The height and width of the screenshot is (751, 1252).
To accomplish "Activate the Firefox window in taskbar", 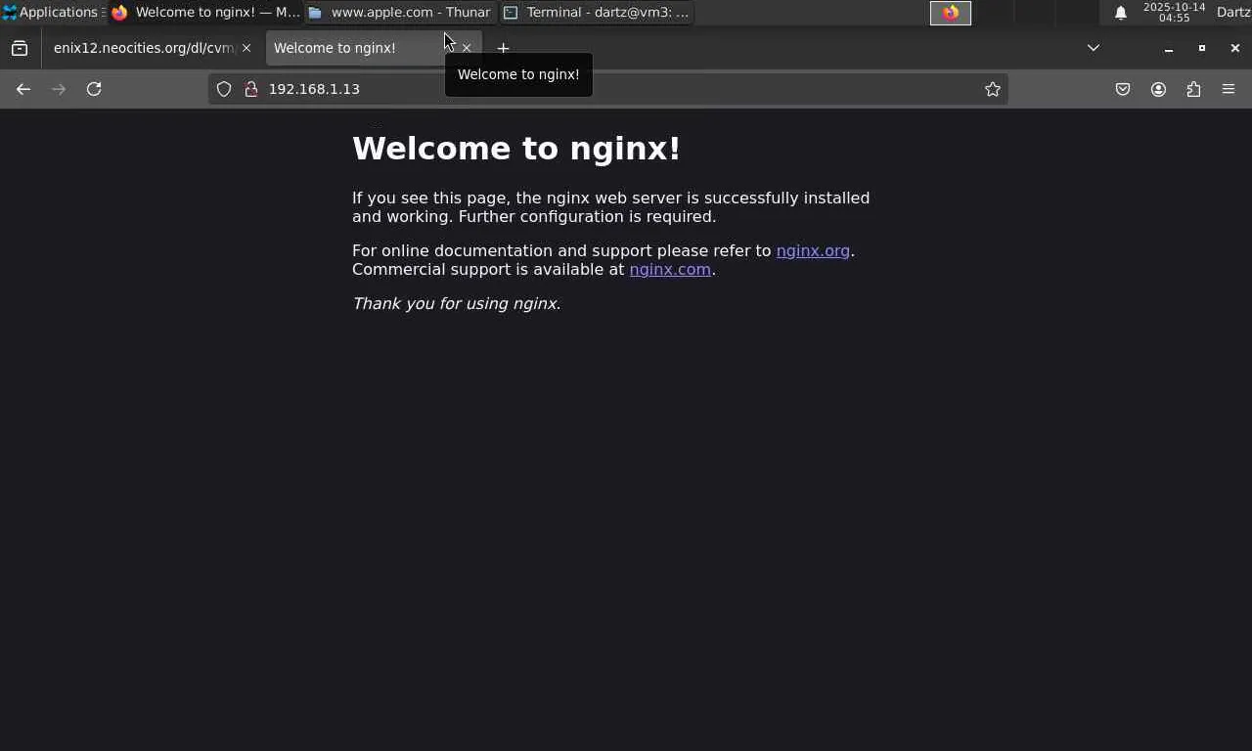I will click(x=205, y=13).
